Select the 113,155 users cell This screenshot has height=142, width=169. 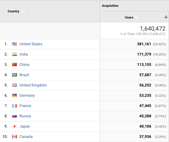click(144, 65)
